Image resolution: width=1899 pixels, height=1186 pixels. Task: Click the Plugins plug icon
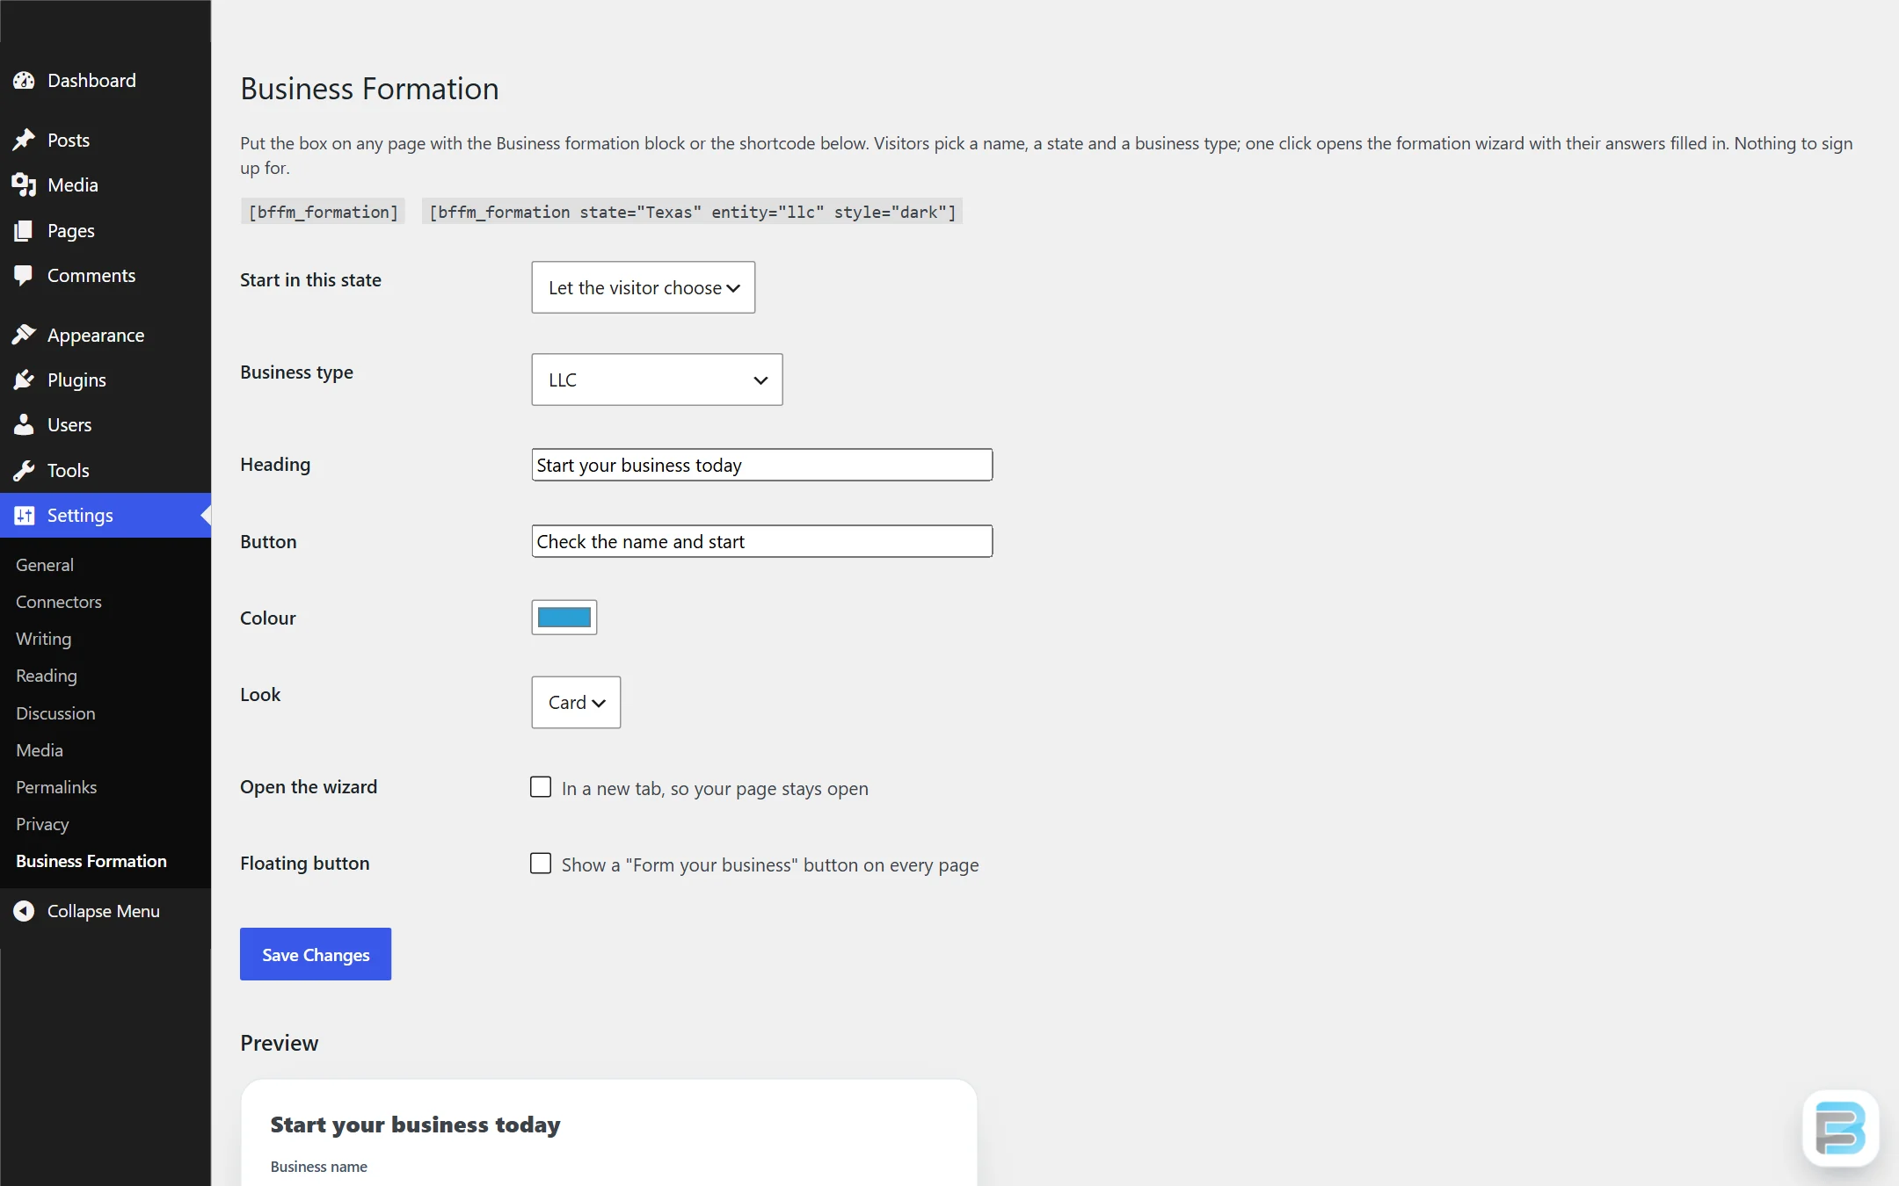(24, 380)
